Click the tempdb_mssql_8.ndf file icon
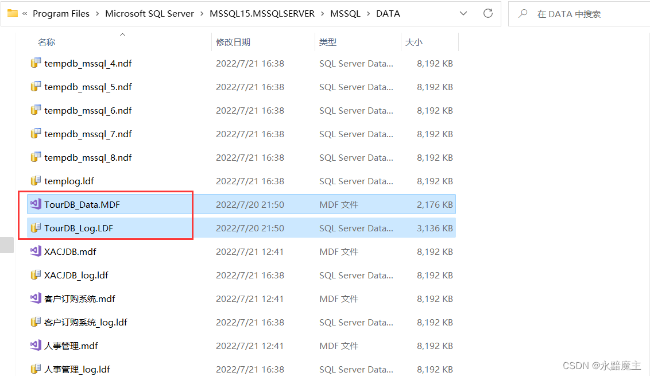The image size is (650, 376). pos(36,157)
